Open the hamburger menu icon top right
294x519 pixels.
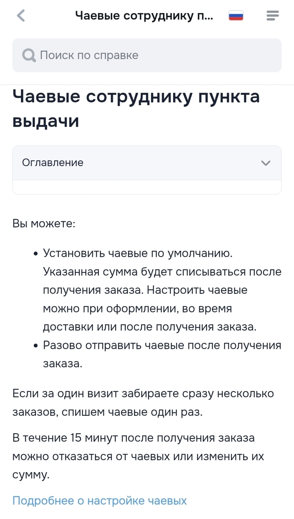pyautogui.click(x=273, y=16)
